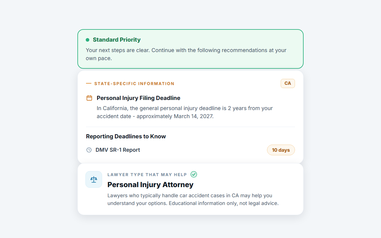Click the green verified checkmark icon
This screenshot has width=381, height=238.
pos(194,174)
